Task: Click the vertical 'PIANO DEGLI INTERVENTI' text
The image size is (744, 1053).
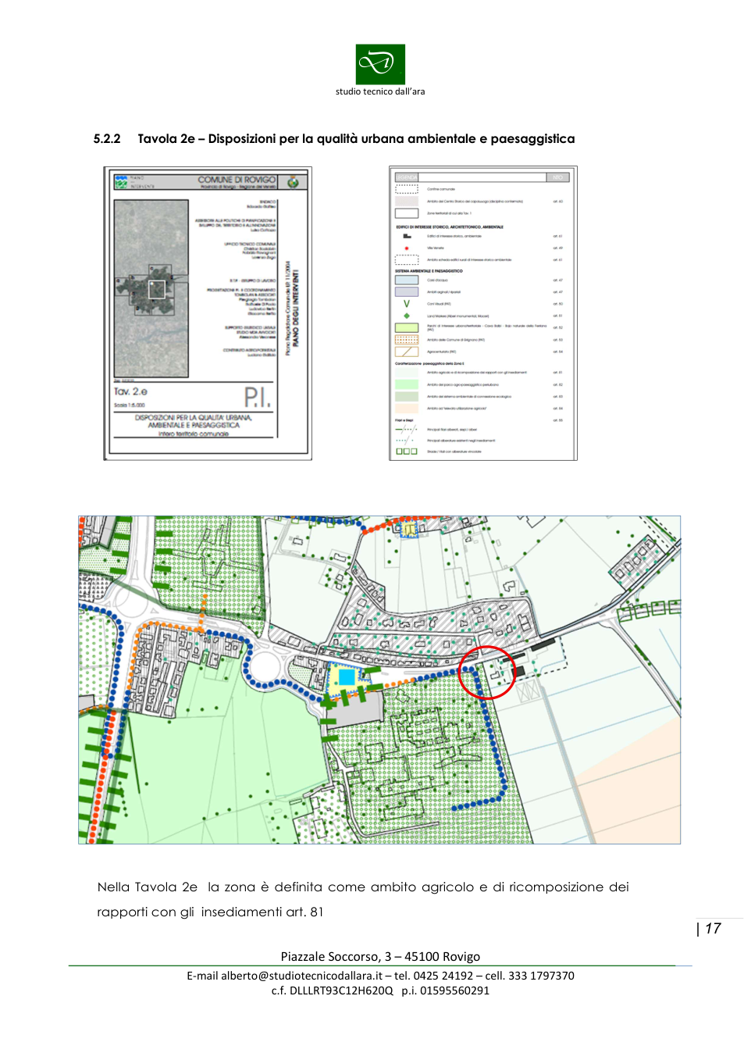Action: point(296,309)
